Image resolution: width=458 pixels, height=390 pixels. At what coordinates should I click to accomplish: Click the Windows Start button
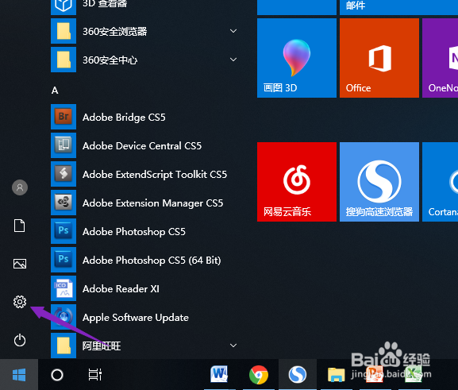[19, 374]
